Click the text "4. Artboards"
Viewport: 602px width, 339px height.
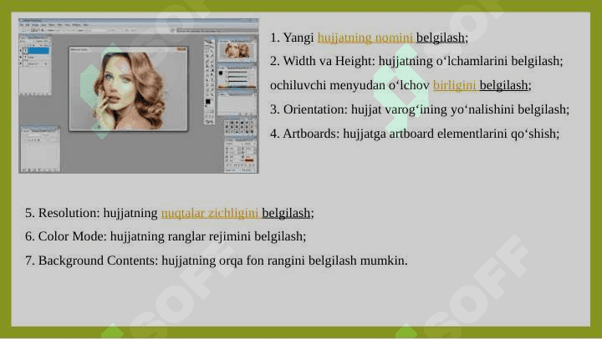(304, 134)
